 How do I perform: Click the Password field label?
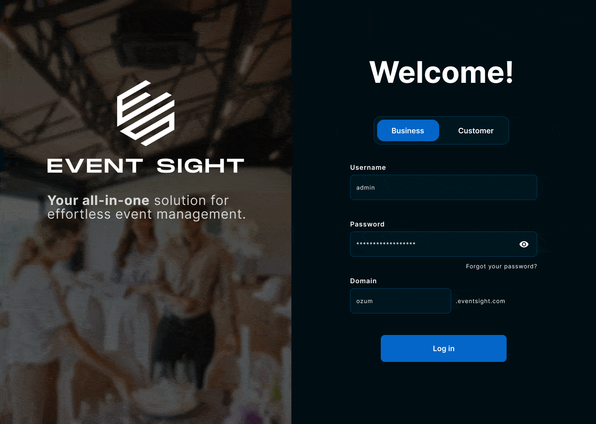pos(367,224)
